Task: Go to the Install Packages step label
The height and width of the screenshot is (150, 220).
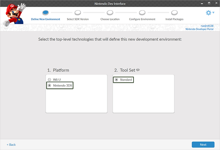Action: pyautogui.click(x=174, y=19)
